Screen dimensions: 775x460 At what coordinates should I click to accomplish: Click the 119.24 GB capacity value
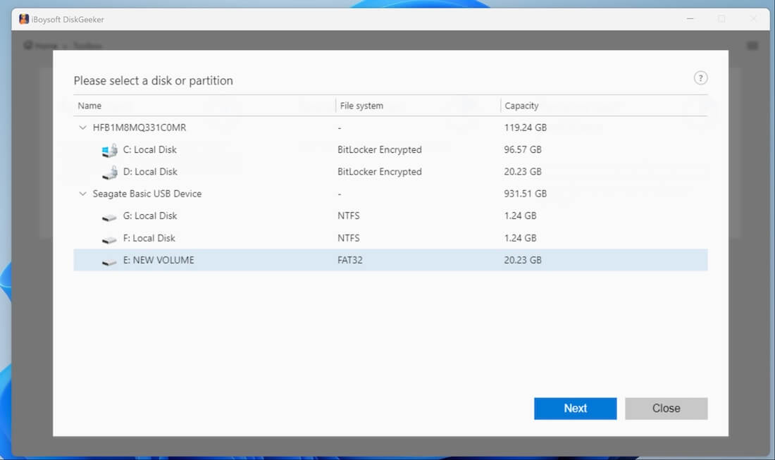coord(525,128)
